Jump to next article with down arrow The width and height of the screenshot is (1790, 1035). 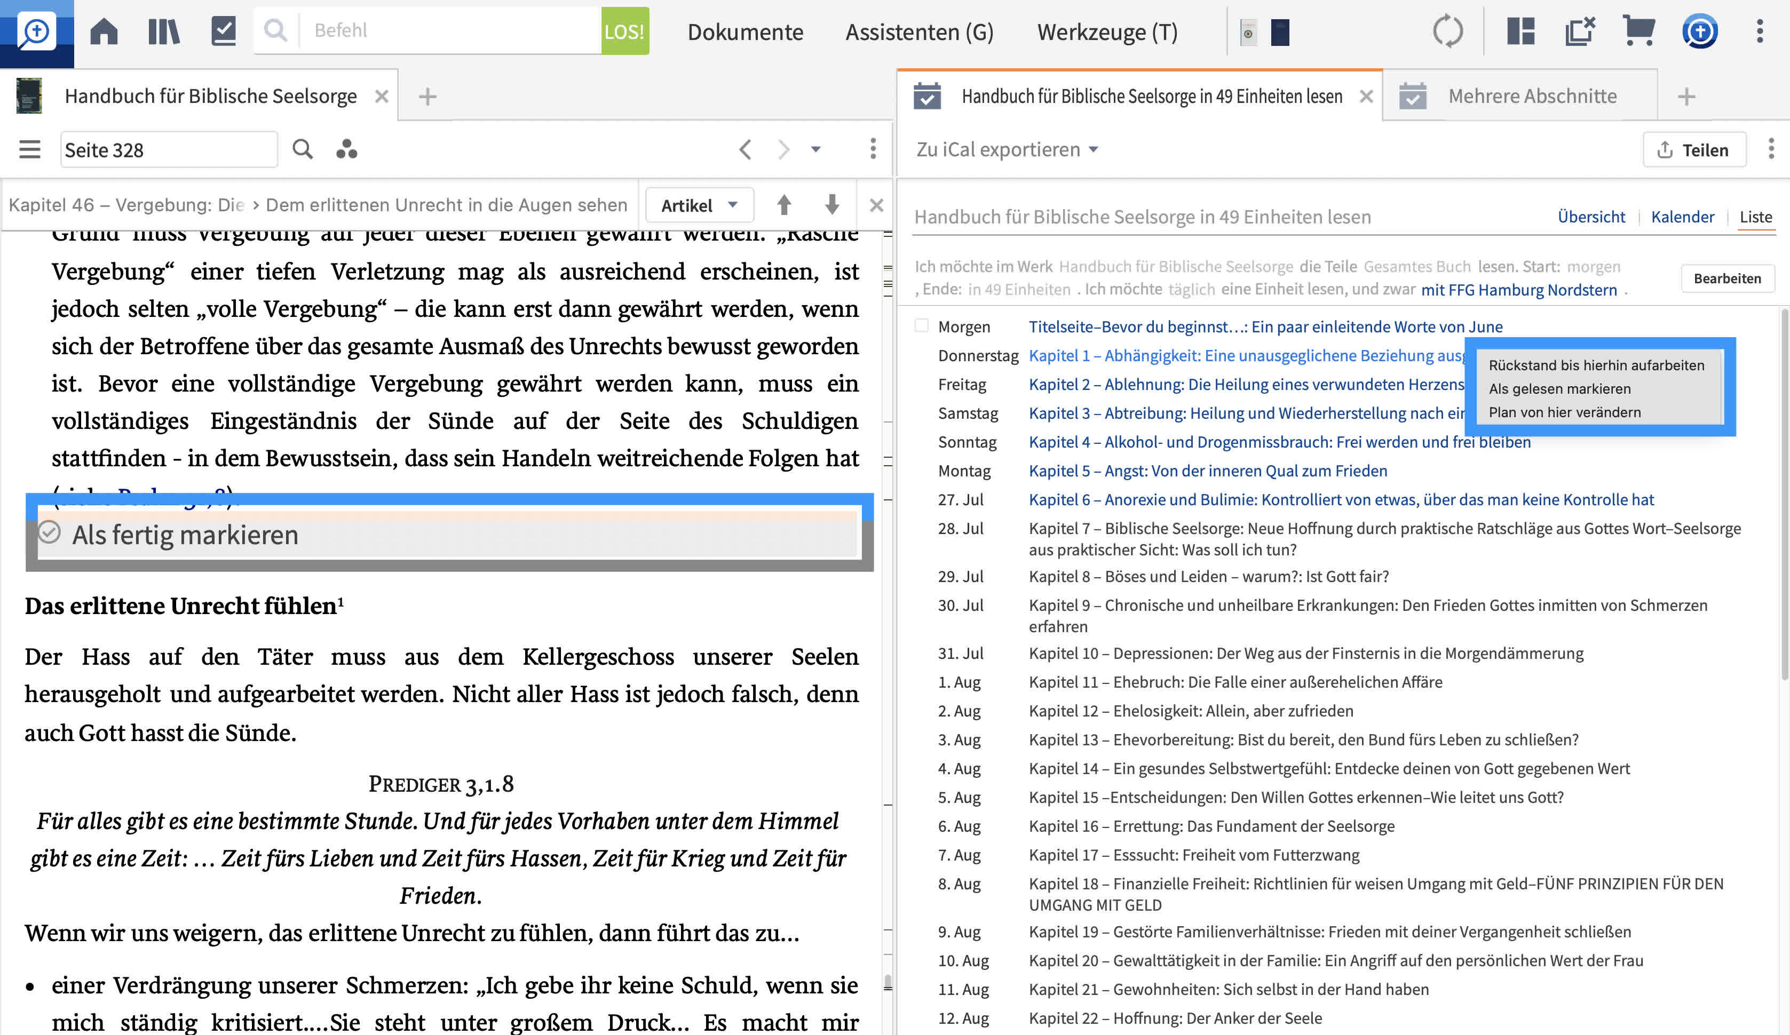point(832,204)
